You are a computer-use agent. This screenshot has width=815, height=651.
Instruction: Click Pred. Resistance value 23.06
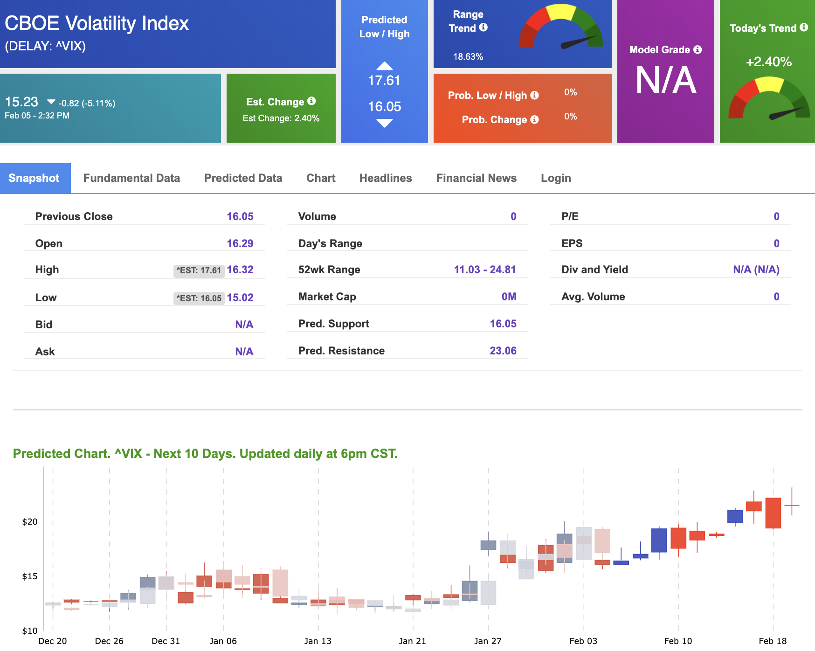[x=503, y=351]
